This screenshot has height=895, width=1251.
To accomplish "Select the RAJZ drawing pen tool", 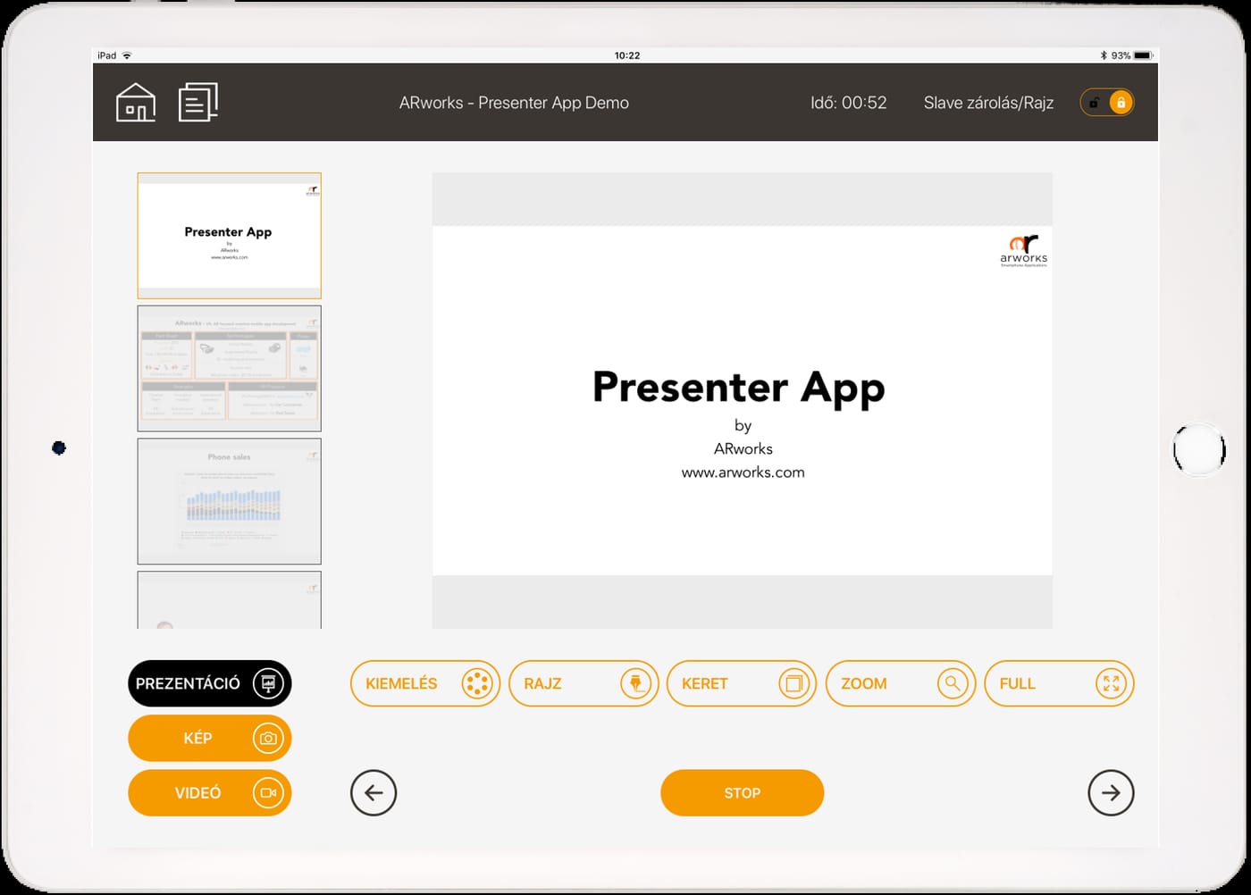I will click(x=584, y=683).
